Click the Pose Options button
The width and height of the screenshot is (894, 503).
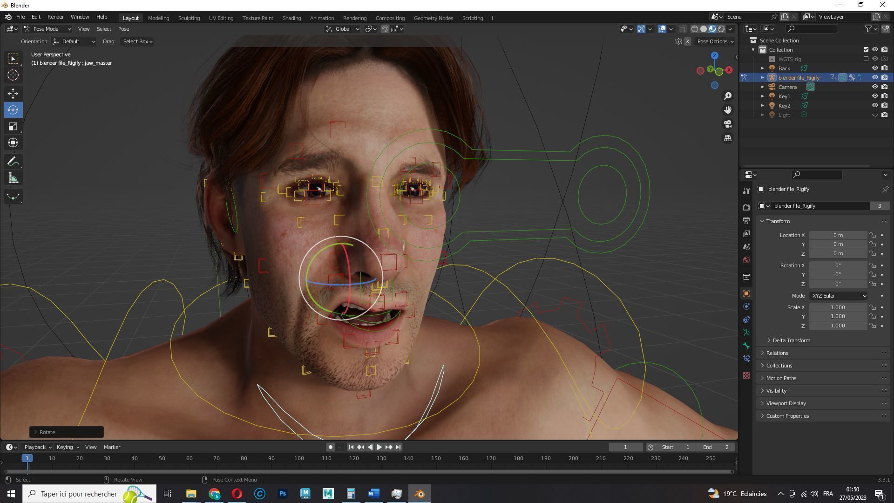coord(715,41)
